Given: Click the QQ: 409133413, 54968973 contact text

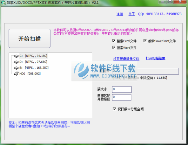Looking at the screenshot, I should [160, 14].
